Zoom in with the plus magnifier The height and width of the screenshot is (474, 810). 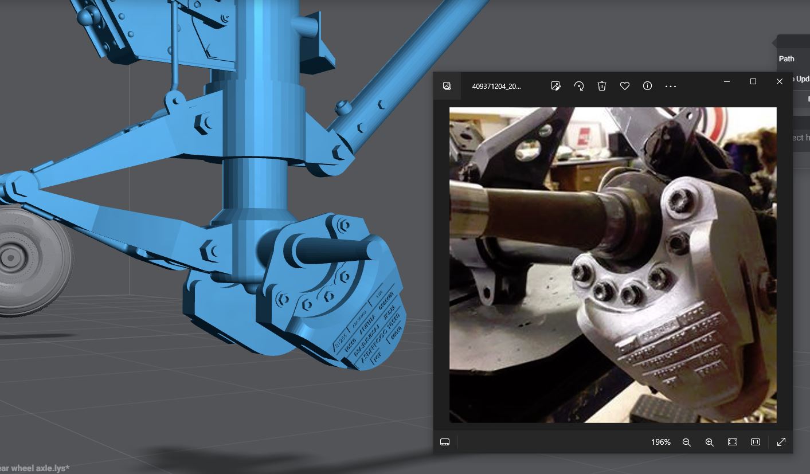pos(710,442)
